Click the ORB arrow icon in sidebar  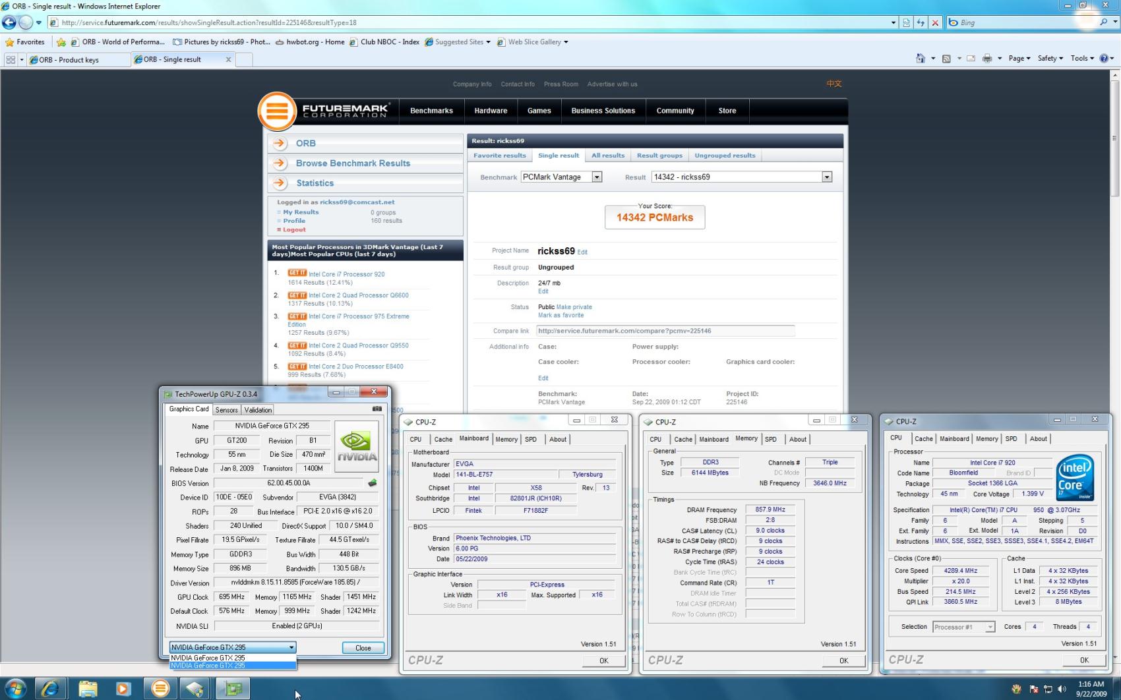[280, 143]
